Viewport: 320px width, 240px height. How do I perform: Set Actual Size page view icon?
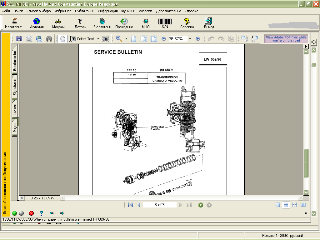(x=134, y=39)
